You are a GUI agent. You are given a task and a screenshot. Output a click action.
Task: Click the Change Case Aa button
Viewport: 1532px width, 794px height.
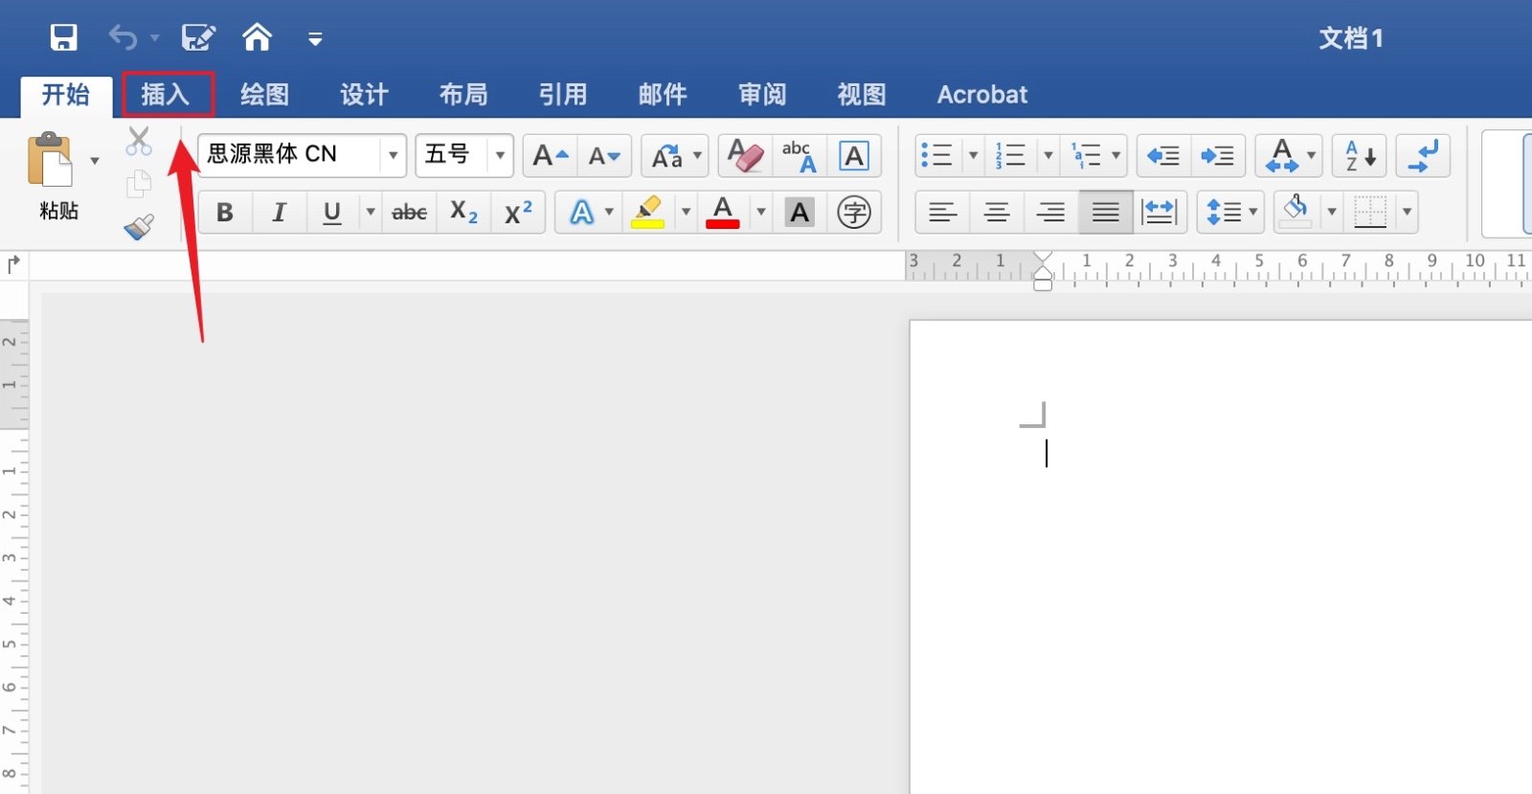[x=667, y=155]
